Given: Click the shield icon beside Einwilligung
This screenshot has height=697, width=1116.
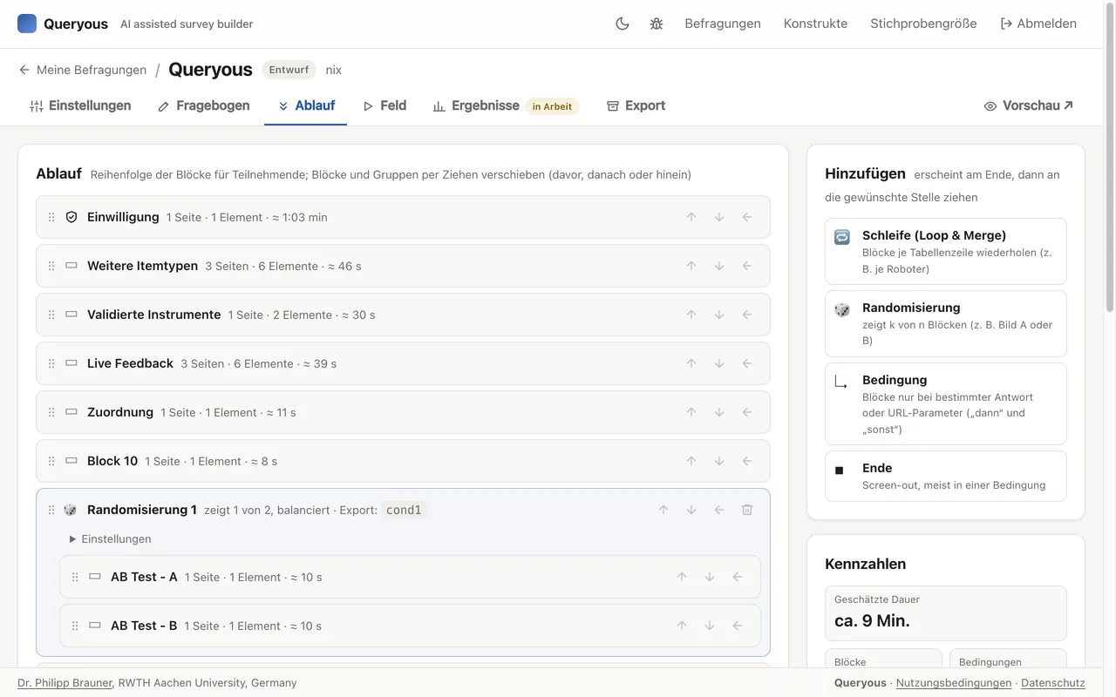Looking at the screenshot, I should tap(71, 217).
